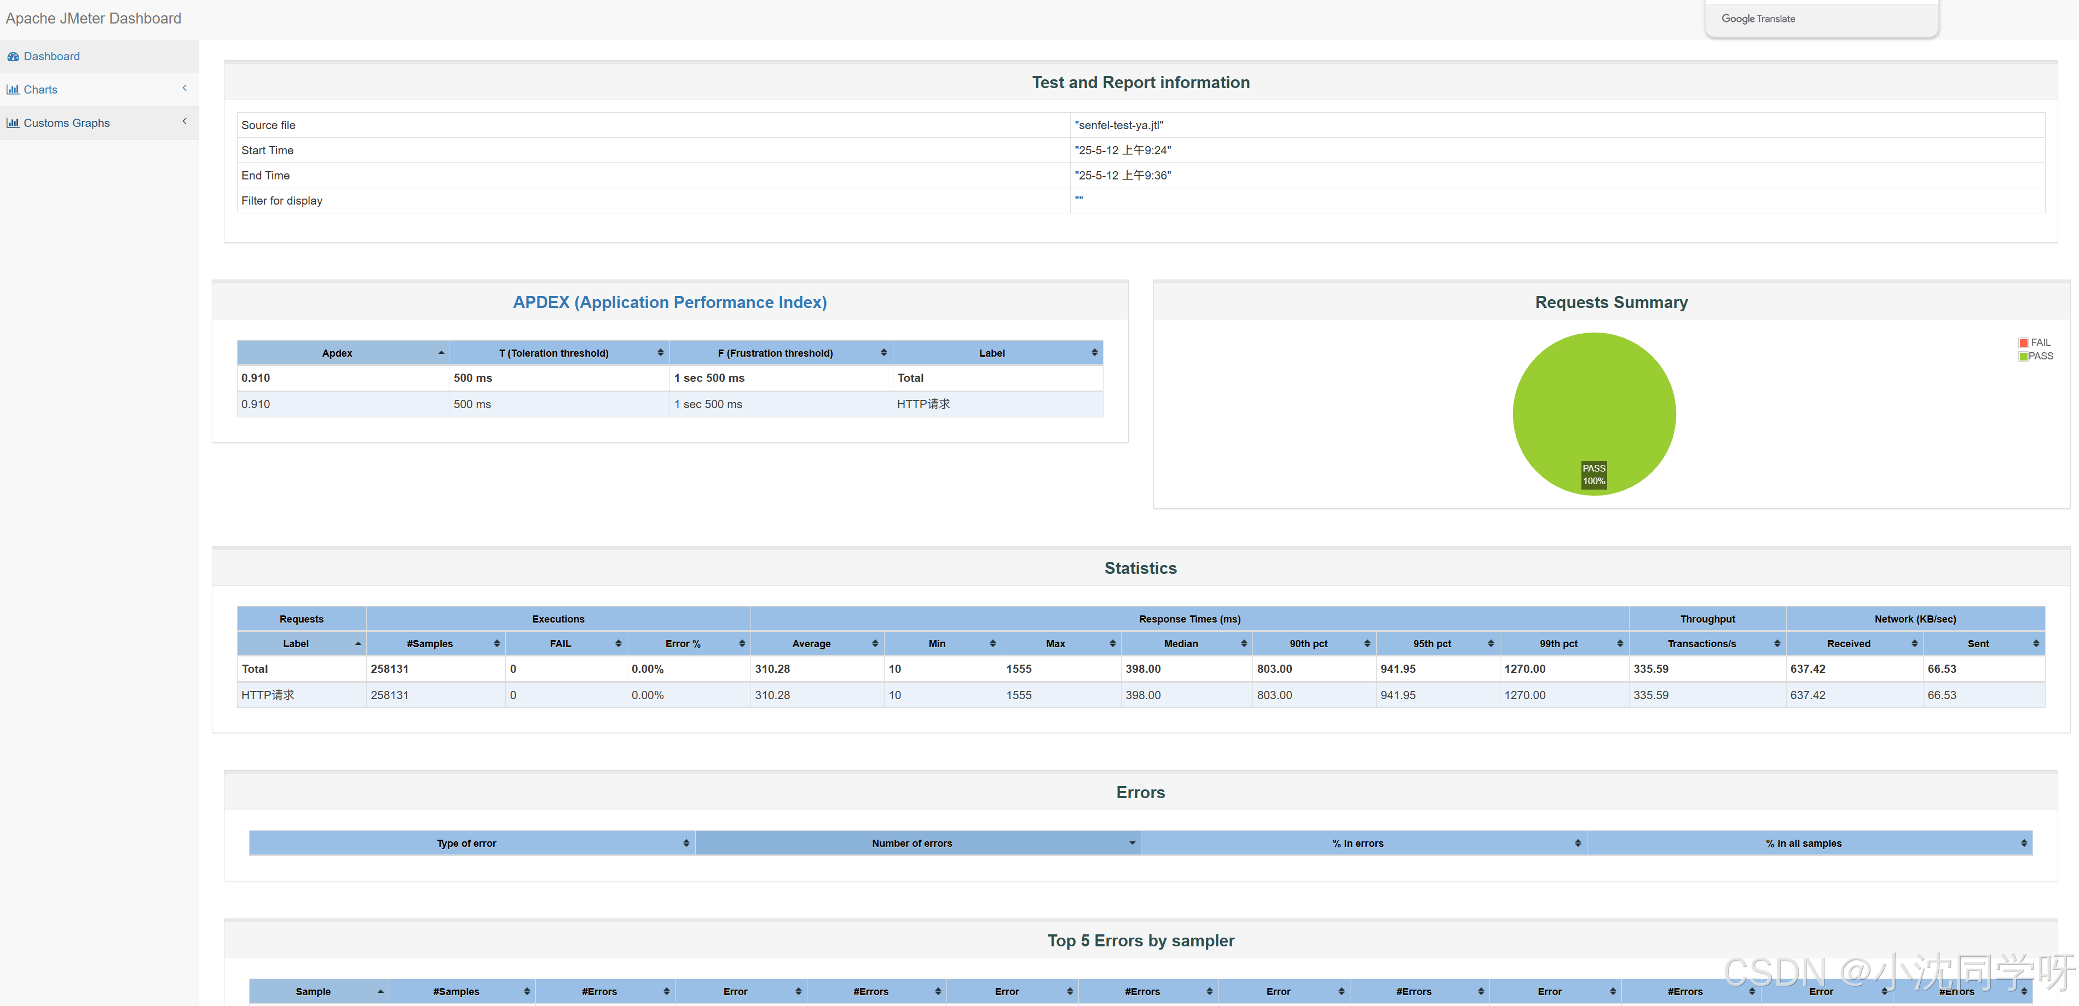Viewport: 2079px width, 1006px height.
Task: Click sort icon on #Samples statistics column
Action: point(496,643)
